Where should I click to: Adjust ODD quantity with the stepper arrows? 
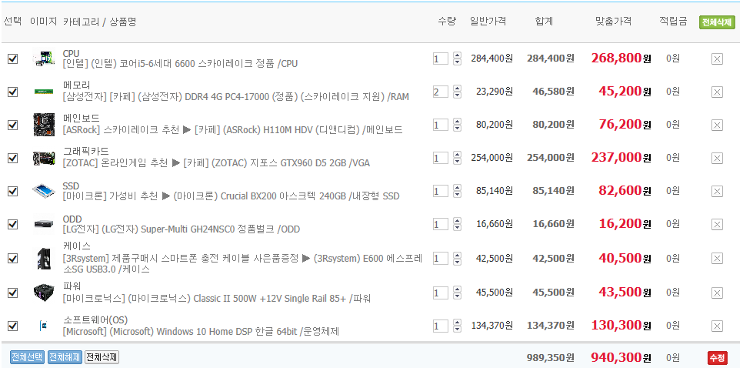point(457,224)
